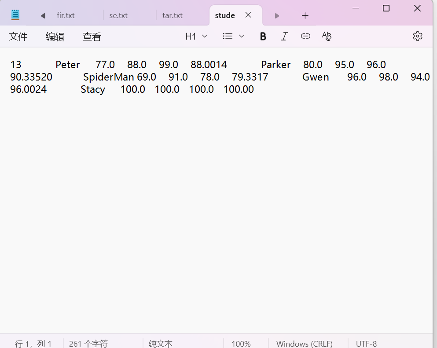Clear formatting with the eraser icon
Image resolution: width=437 pixels, height=348 pixels.
coord(327,36)
